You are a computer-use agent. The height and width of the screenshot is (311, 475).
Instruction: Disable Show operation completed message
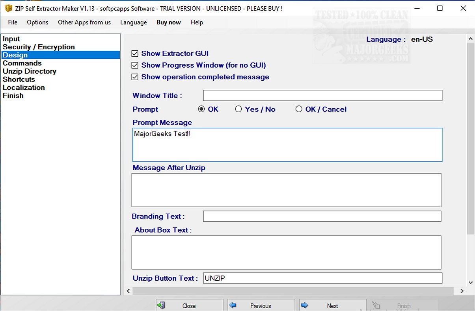pyautogui.click(x=135, y=77)
